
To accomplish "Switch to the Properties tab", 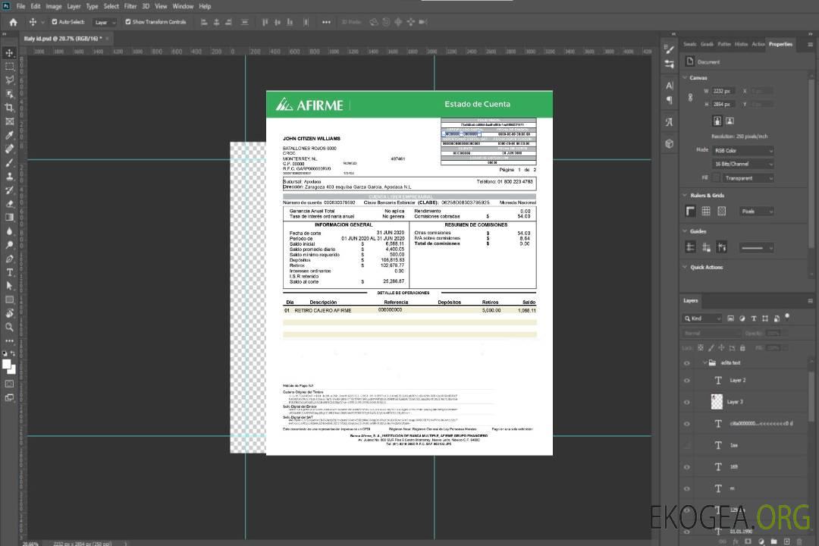I will (780, 45).
